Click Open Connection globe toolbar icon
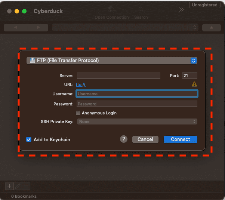The image size is (225, 200). [x=112, y=10]
